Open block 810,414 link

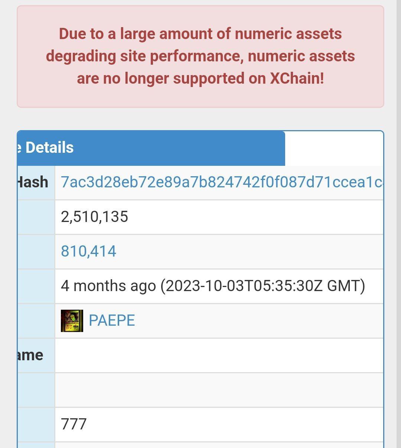point(88,251)
